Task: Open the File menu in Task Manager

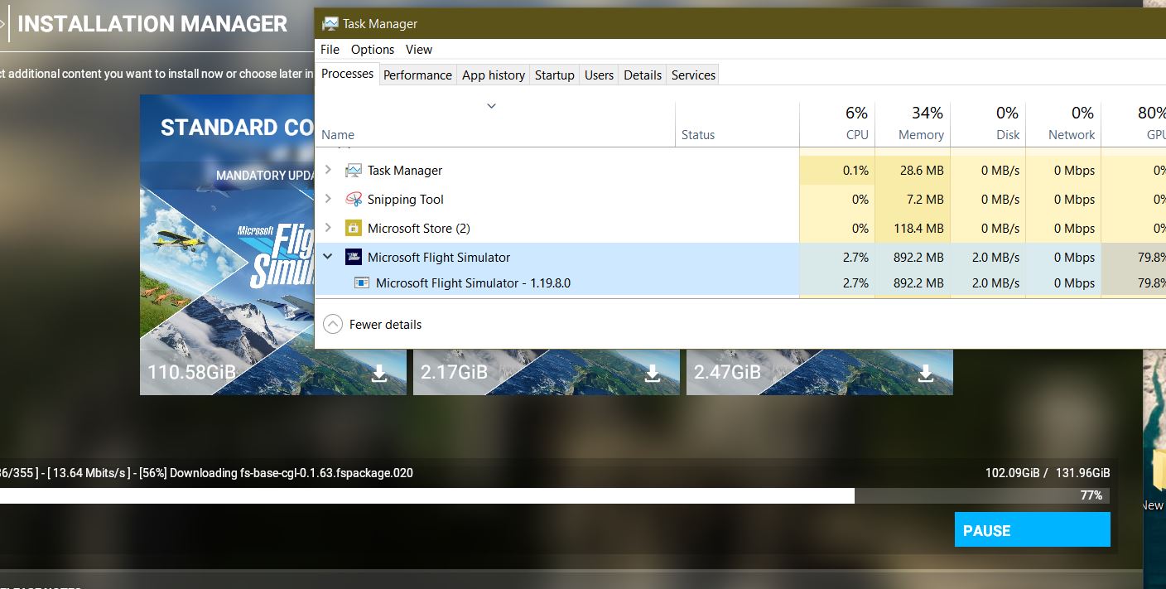Action: pyautogui.click(x=330, y=50)
